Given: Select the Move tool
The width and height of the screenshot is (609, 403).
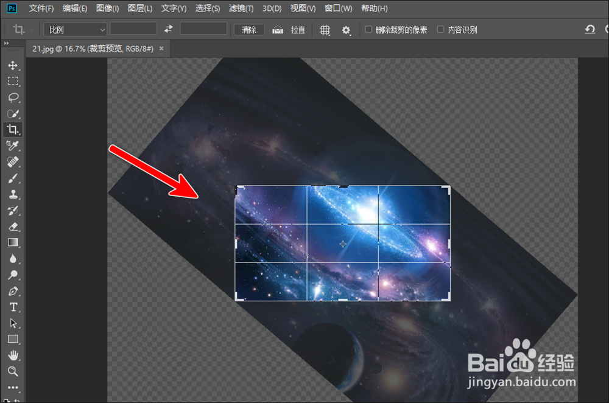Looking at the screenshot, I should click(13, 65).
